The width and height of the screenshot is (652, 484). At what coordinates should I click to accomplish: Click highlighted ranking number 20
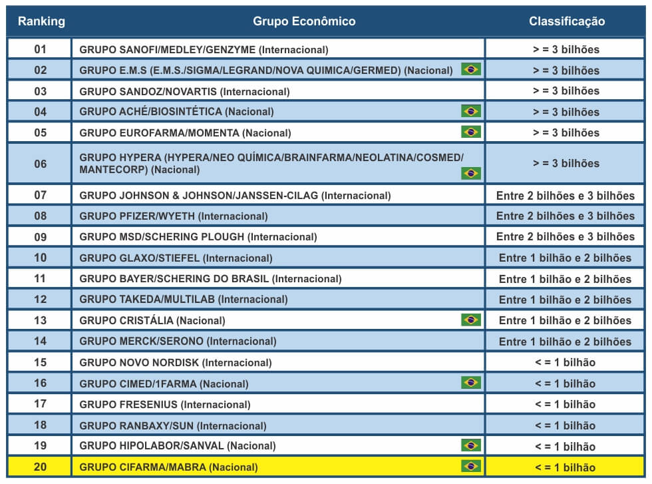coord(41,467)
